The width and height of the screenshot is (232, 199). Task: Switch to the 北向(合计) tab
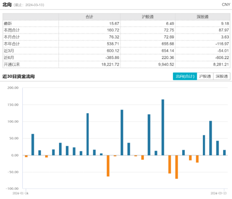pyautogui.click(x=185, y=76)
